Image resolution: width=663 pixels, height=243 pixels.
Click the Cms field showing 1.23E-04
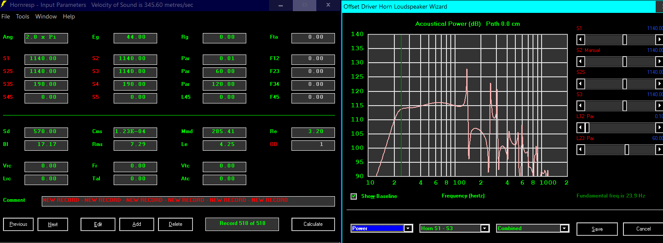point(135,132)
